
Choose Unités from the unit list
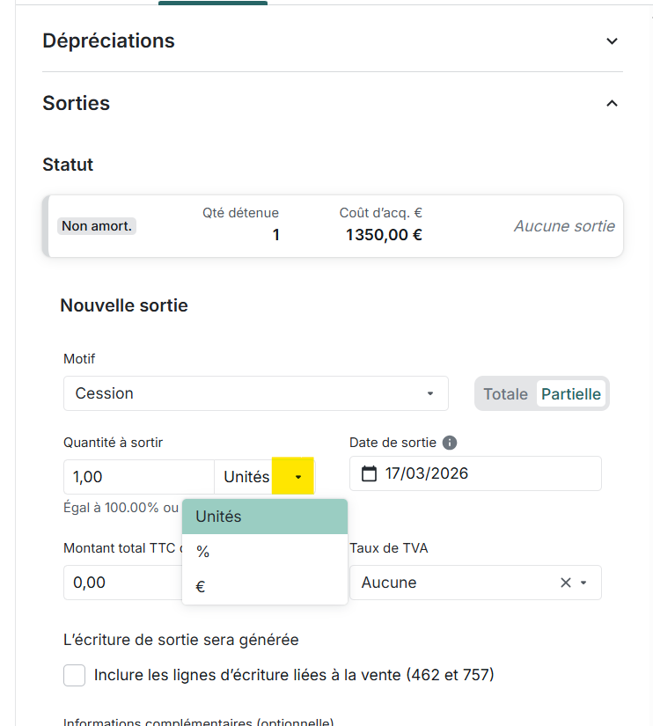(264, 517)
